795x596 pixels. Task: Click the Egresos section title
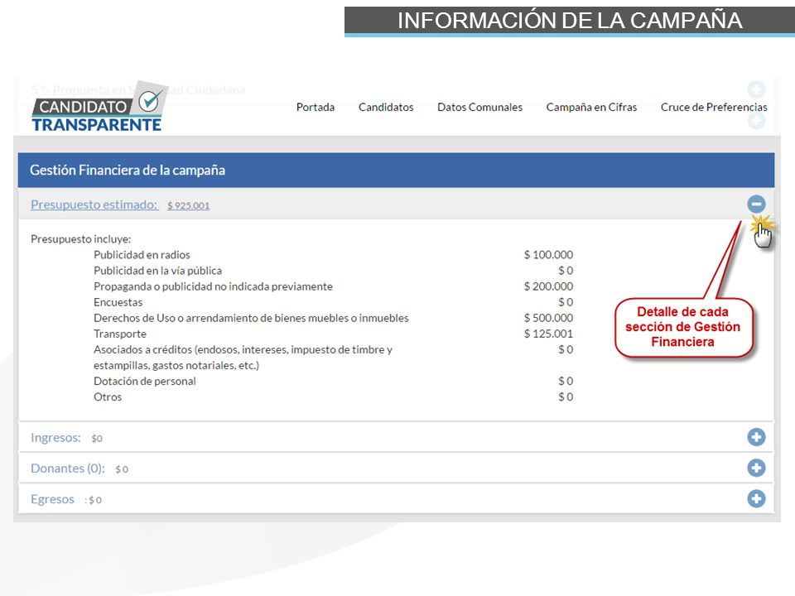coord(52,499)
